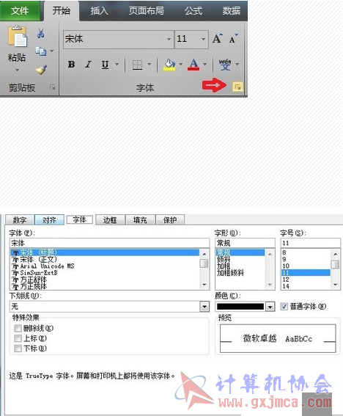Open the black 颜色 color swatch

[240, 307]
